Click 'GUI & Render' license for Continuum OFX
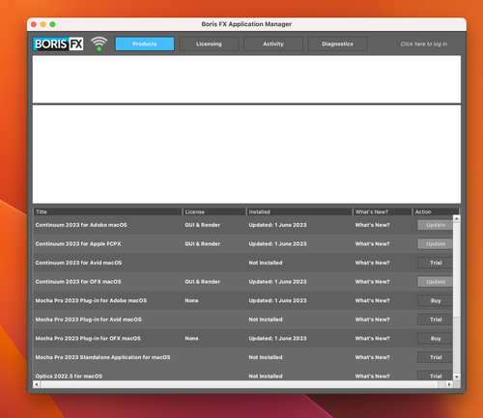 [x=203, y=282]
